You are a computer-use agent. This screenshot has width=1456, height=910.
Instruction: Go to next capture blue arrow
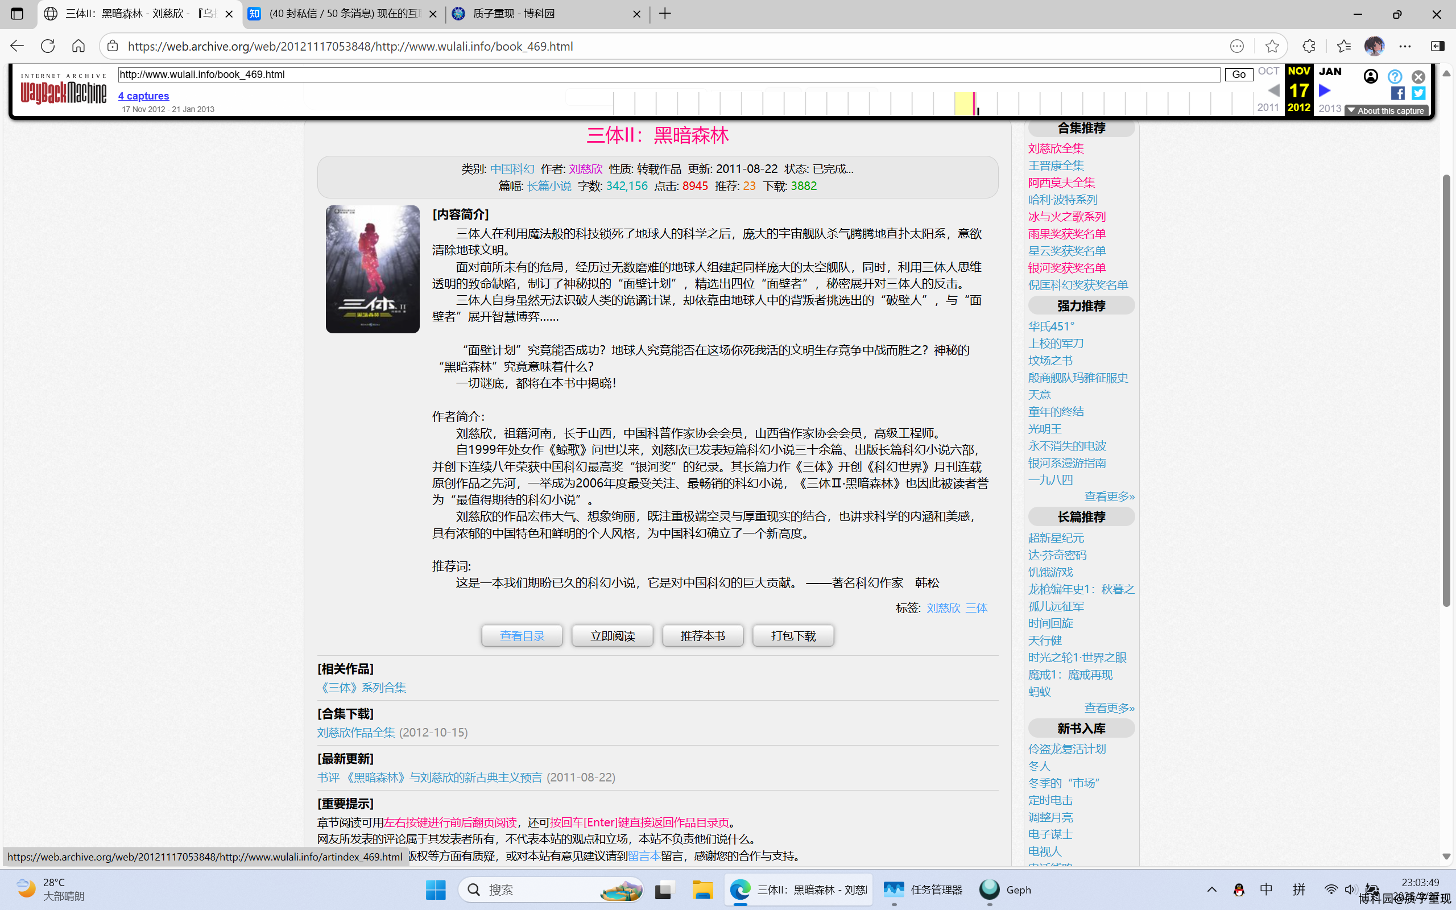1324,90
